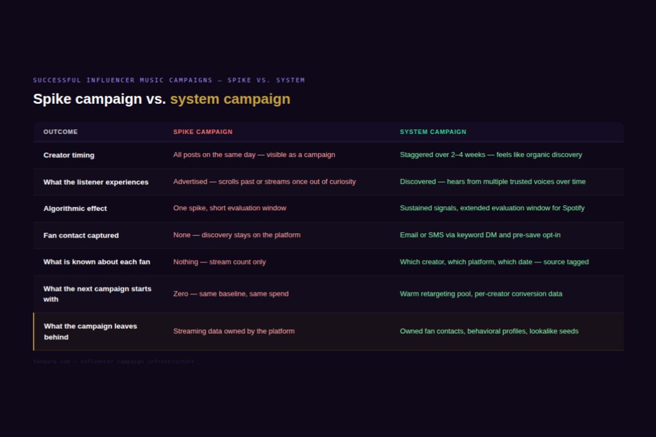Select the Algorithmic effect row label
The image size is (656, 437).
click(75, 209)
